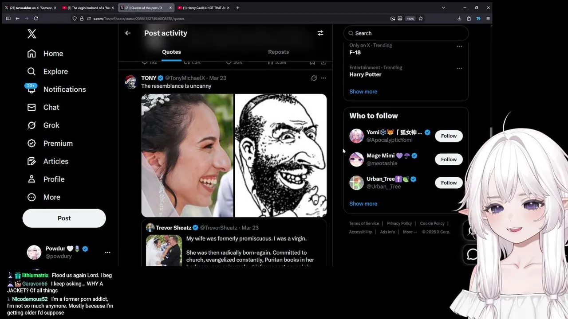Image resolution: width=568 pixels, height=319 pixels.
Task: Open Chat envelope in sidebar
Action: coord(32,107)
